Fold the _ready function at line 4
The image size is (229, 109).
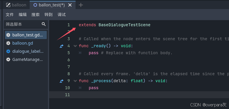pyautogui.click(x=75, y=46)
